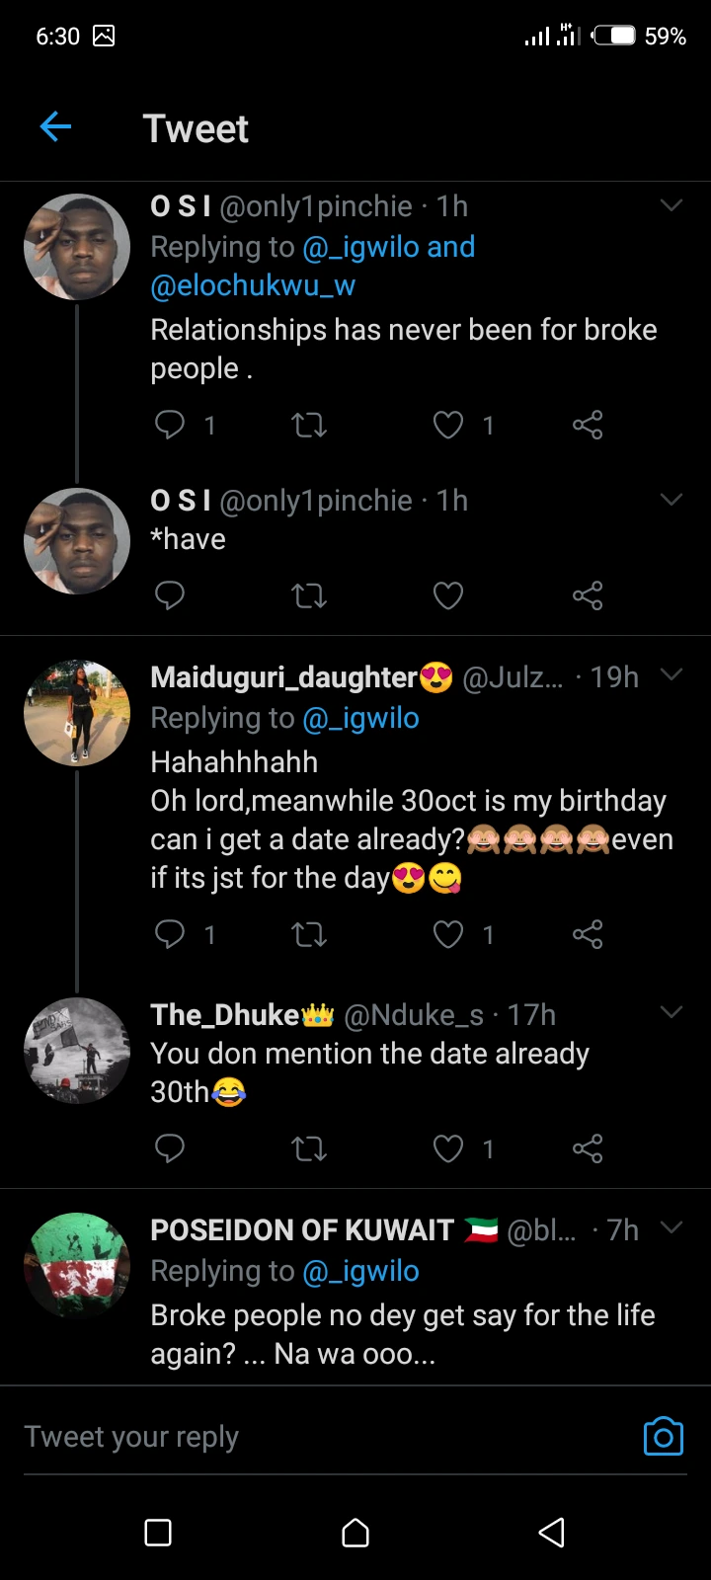Open the @elochukwu_w mention link
Image resolution: width=711 pixels, height=1580 pixels.
click(x=253, y=285)
